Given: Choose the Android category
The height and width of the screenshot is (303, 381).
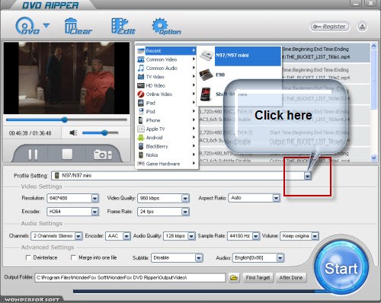Looking at the screenshot, I should (166, 138).
